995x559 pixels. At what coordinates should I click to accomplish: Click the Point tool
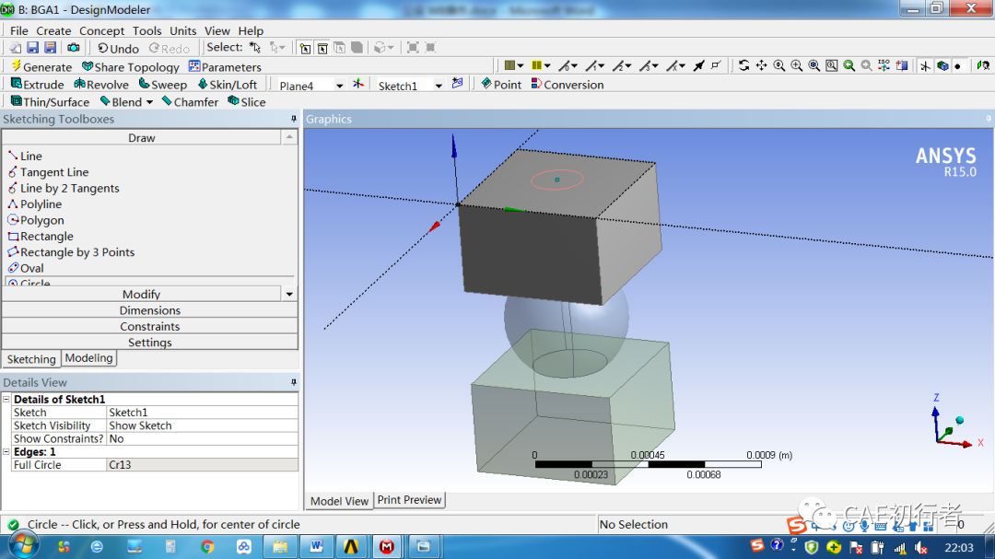tap(500, 84)
